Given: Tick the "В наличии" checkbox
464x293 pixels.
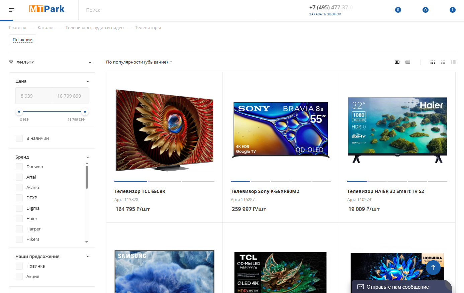Looking at the screenshot, I should tap(19, 138).
